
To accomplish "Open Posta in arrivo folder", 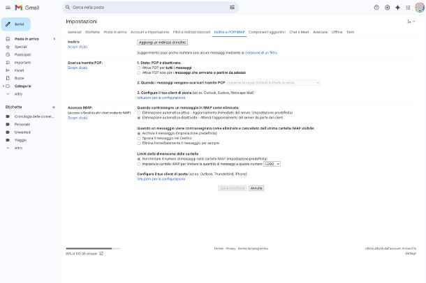I will coord(27,39).
